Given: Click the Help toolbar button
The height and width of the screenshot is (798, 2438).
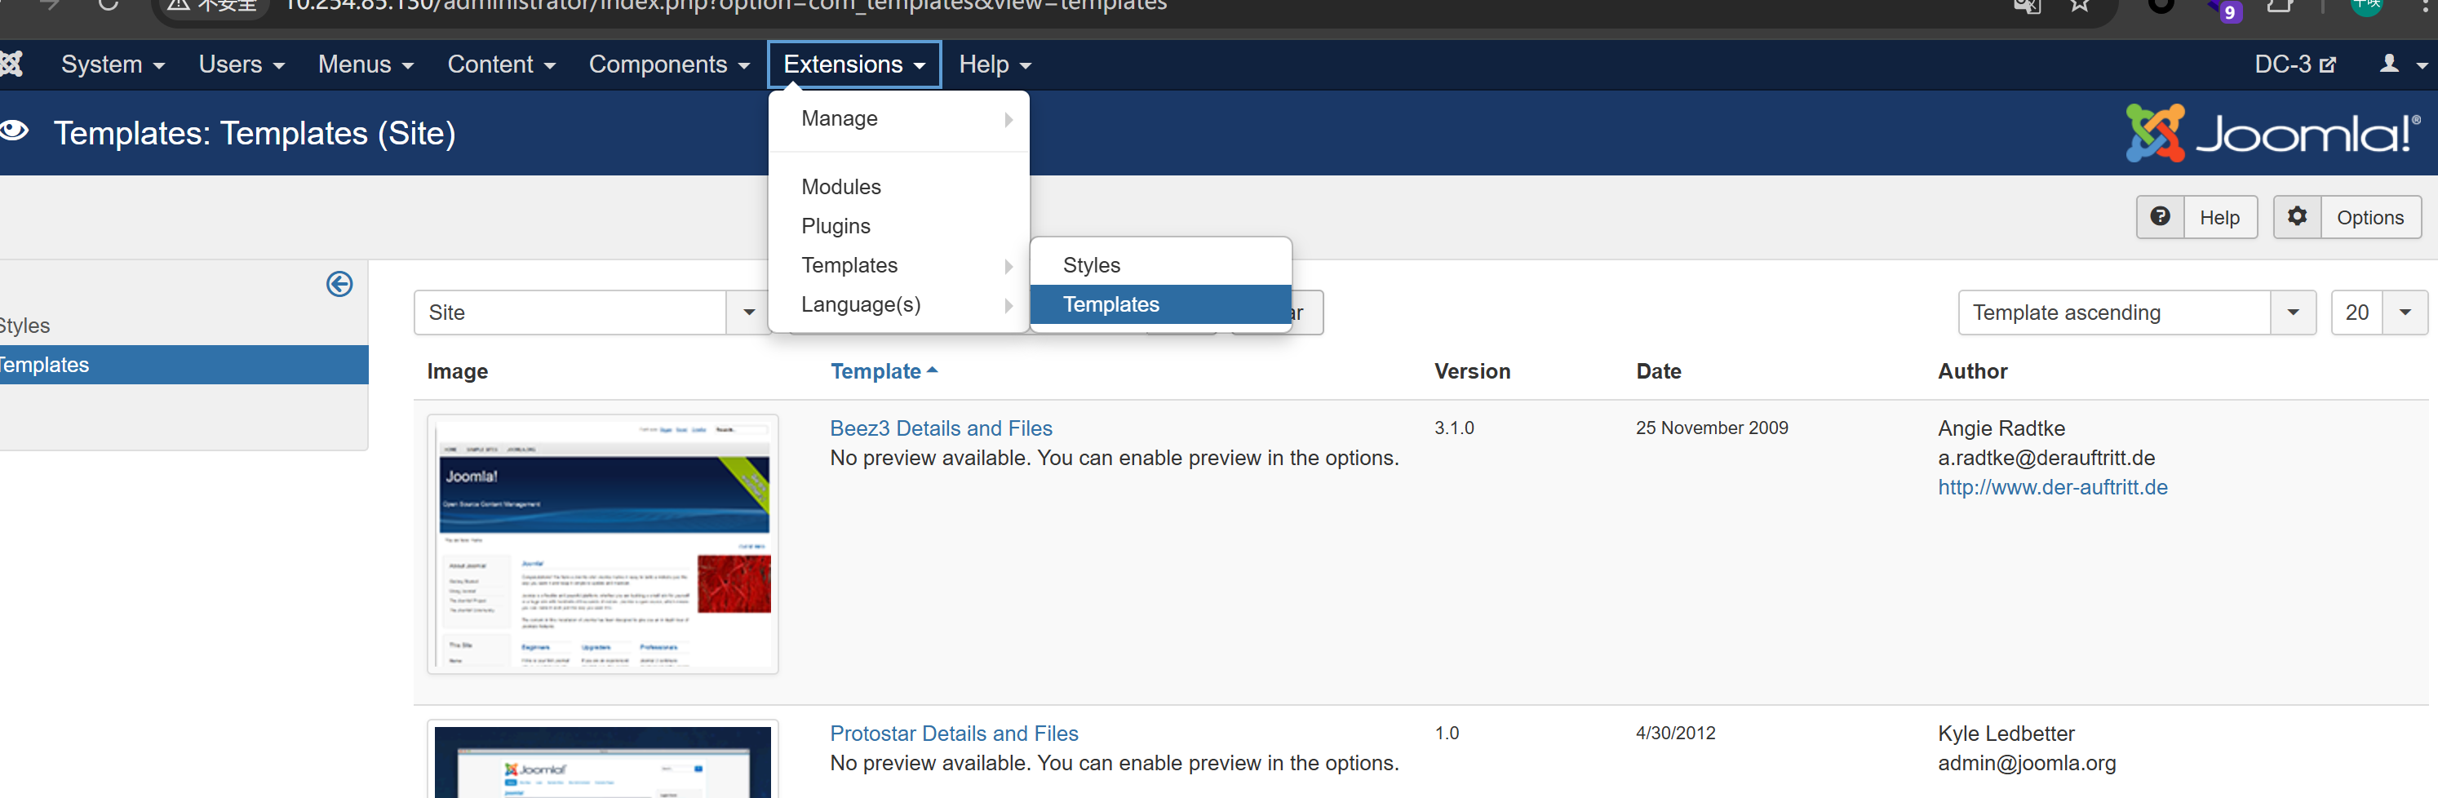Looking at the screenshot, I should pos(2219,218).
